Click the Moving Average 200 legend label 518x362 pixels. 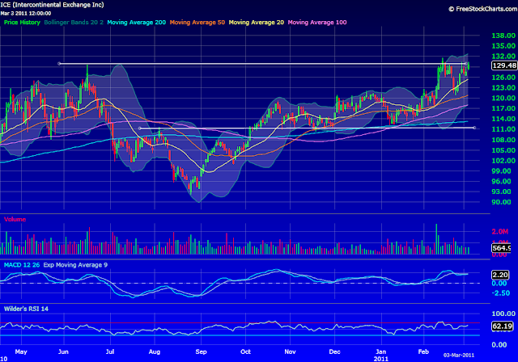point(137,23)
